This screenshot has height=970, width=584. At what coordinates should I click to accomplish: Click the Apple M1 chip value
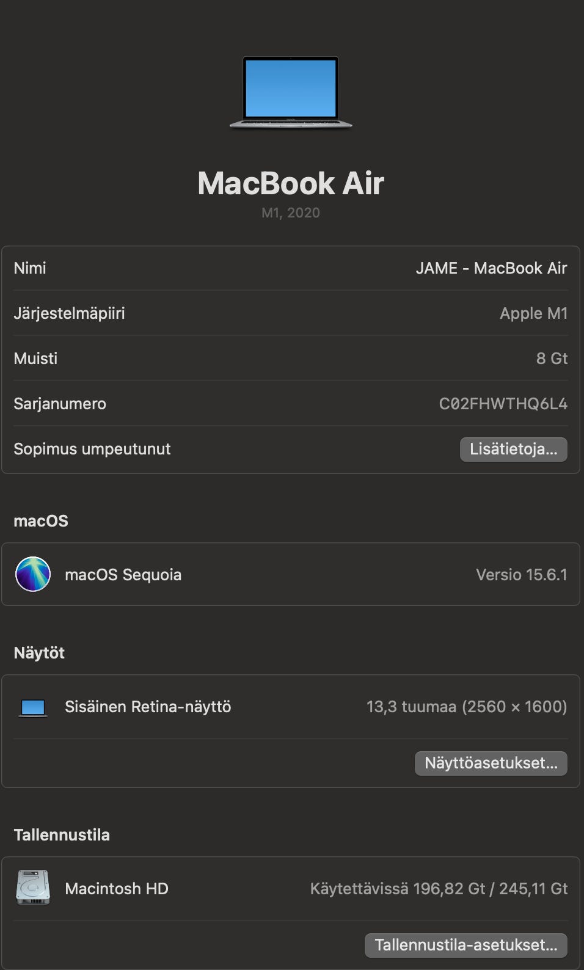point(533,313)
